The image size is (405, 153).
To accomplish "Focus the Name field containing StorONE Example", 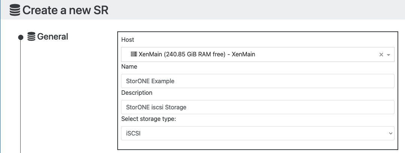I will [x=257, y=81].
